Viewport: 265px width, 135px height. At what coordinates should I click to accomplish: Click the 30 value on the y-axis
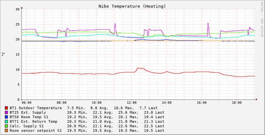point(18,9)
